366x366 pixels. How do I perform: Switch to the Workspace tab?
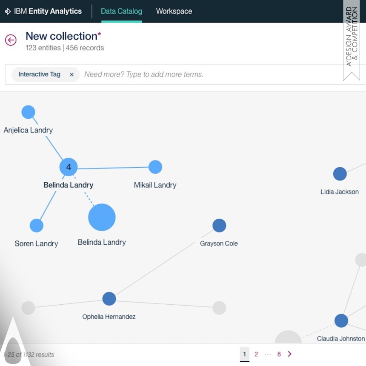[x=174, y=11]
